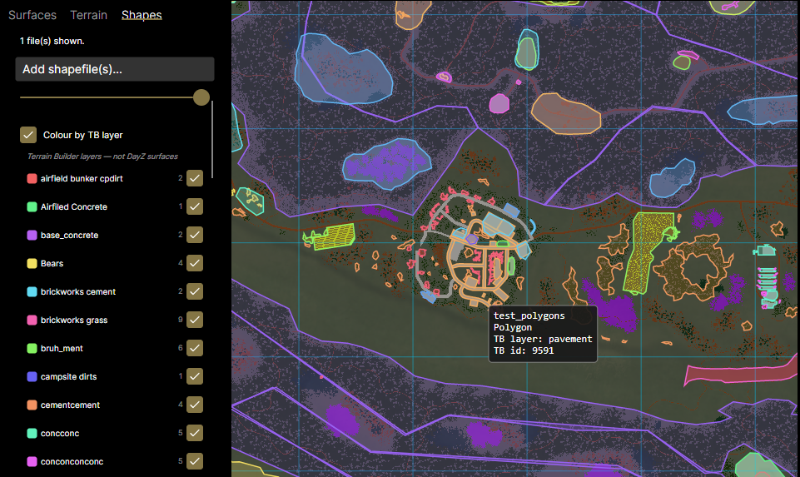800x477 pixels.
Task: Click Bears yellow colour swatch
Action: [32, 263]
